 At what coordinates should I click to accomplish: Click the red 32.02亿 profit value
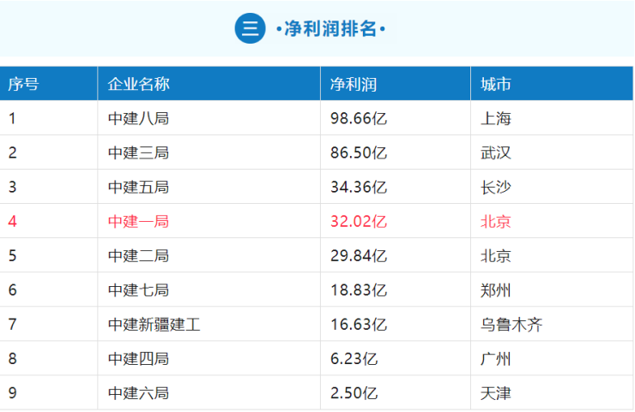(359, 221)
